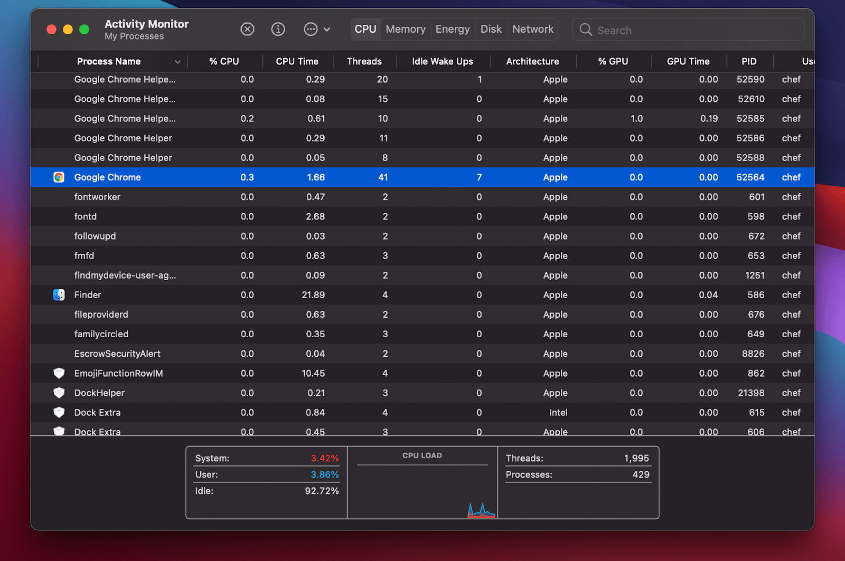The width and height of the screenshot is (845, 561).
Task: Toggle sorting by the % CPU column
Action: pyautogui.click(x=224, y=61)
